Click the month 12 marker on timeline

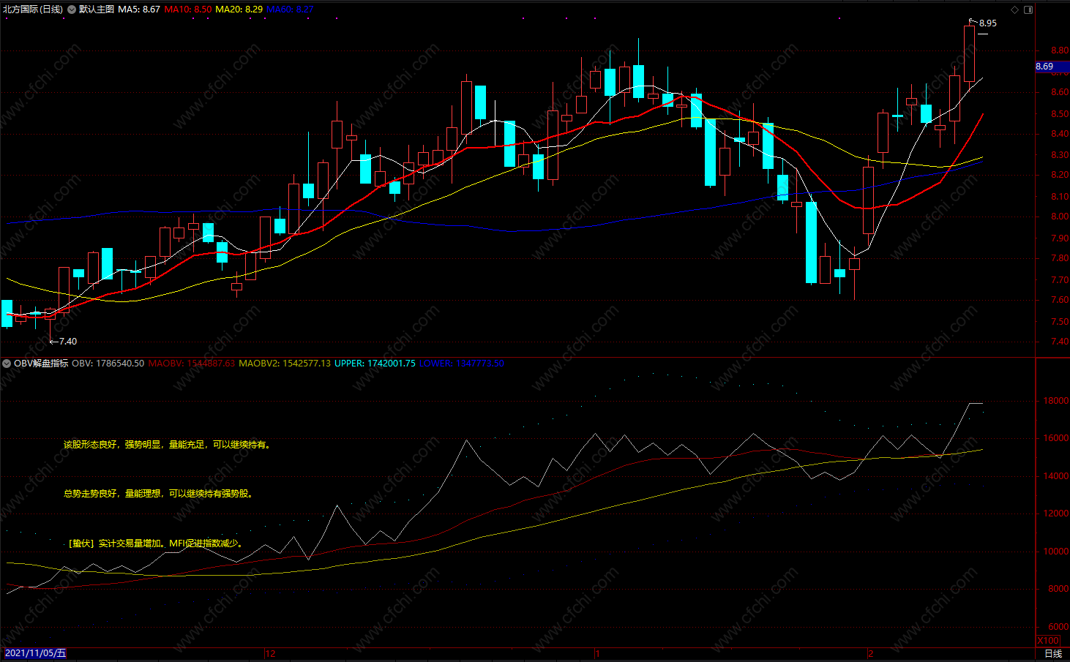[x=270, y=653]
